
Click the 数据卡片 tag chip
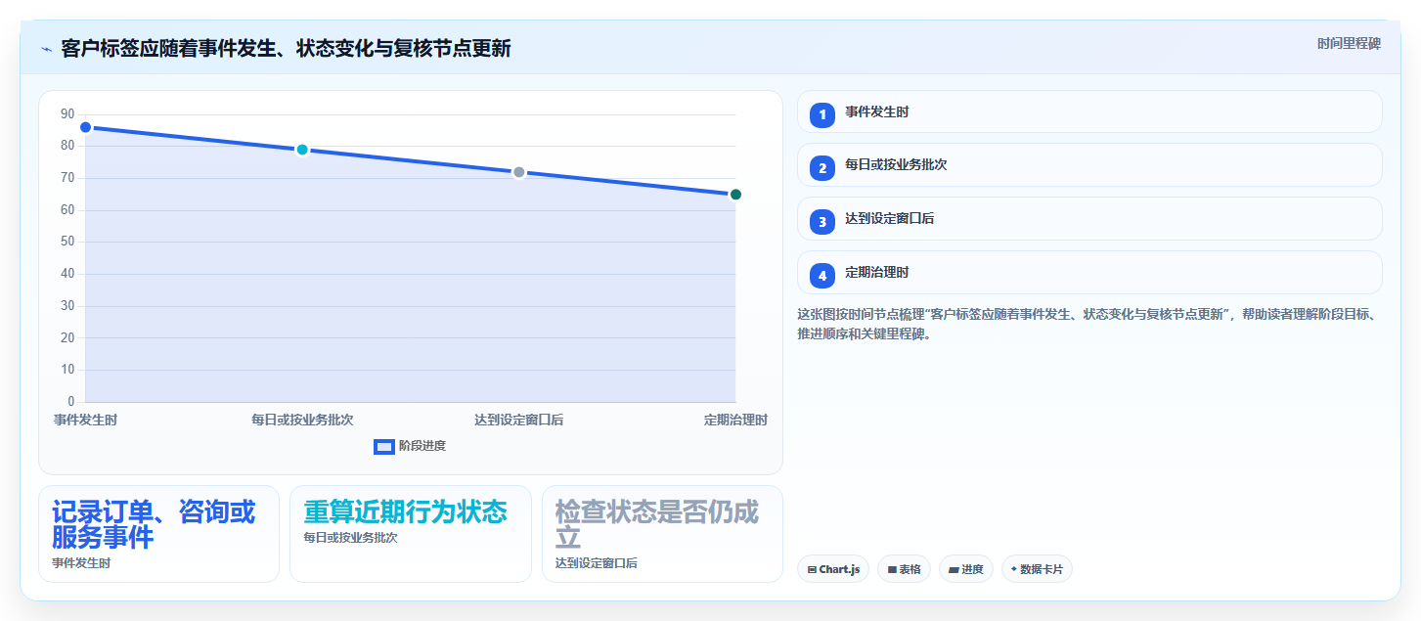(1037, 569)
